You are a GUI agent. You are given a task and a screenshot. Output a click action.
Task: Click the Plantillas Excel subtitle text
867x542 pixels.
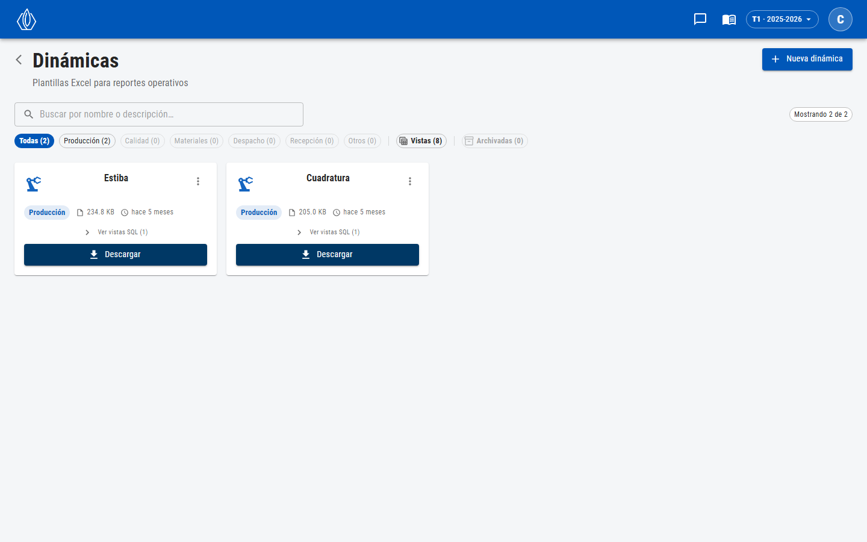click(x=110, y=83)
